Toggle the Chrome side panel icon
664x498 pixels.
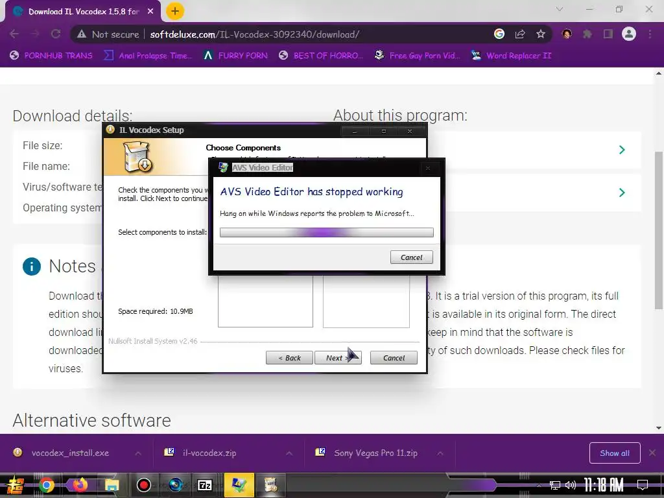coord(608,34)
